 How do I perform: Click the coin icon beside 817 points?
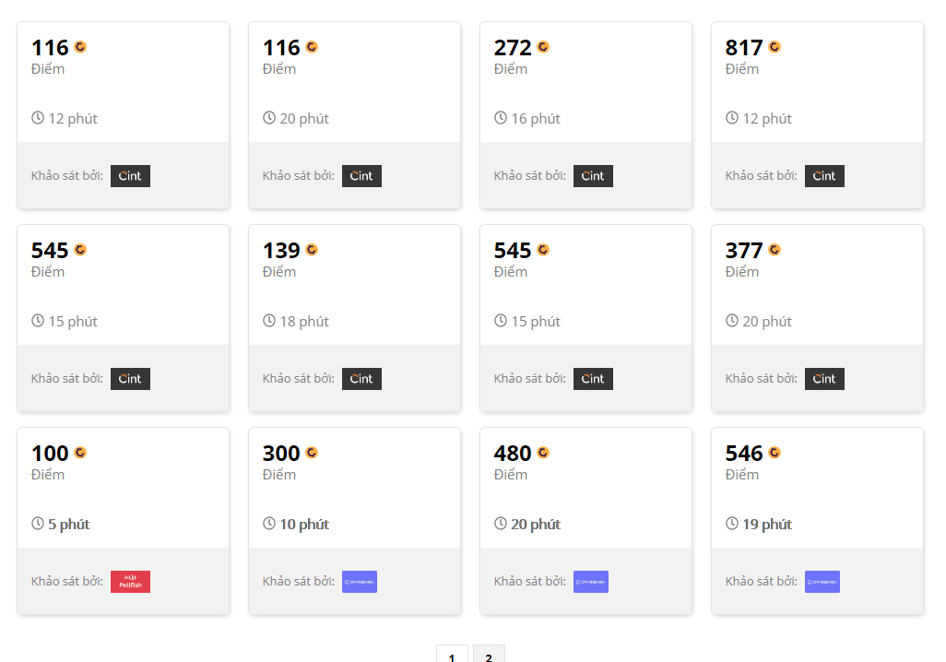(775, 47)
